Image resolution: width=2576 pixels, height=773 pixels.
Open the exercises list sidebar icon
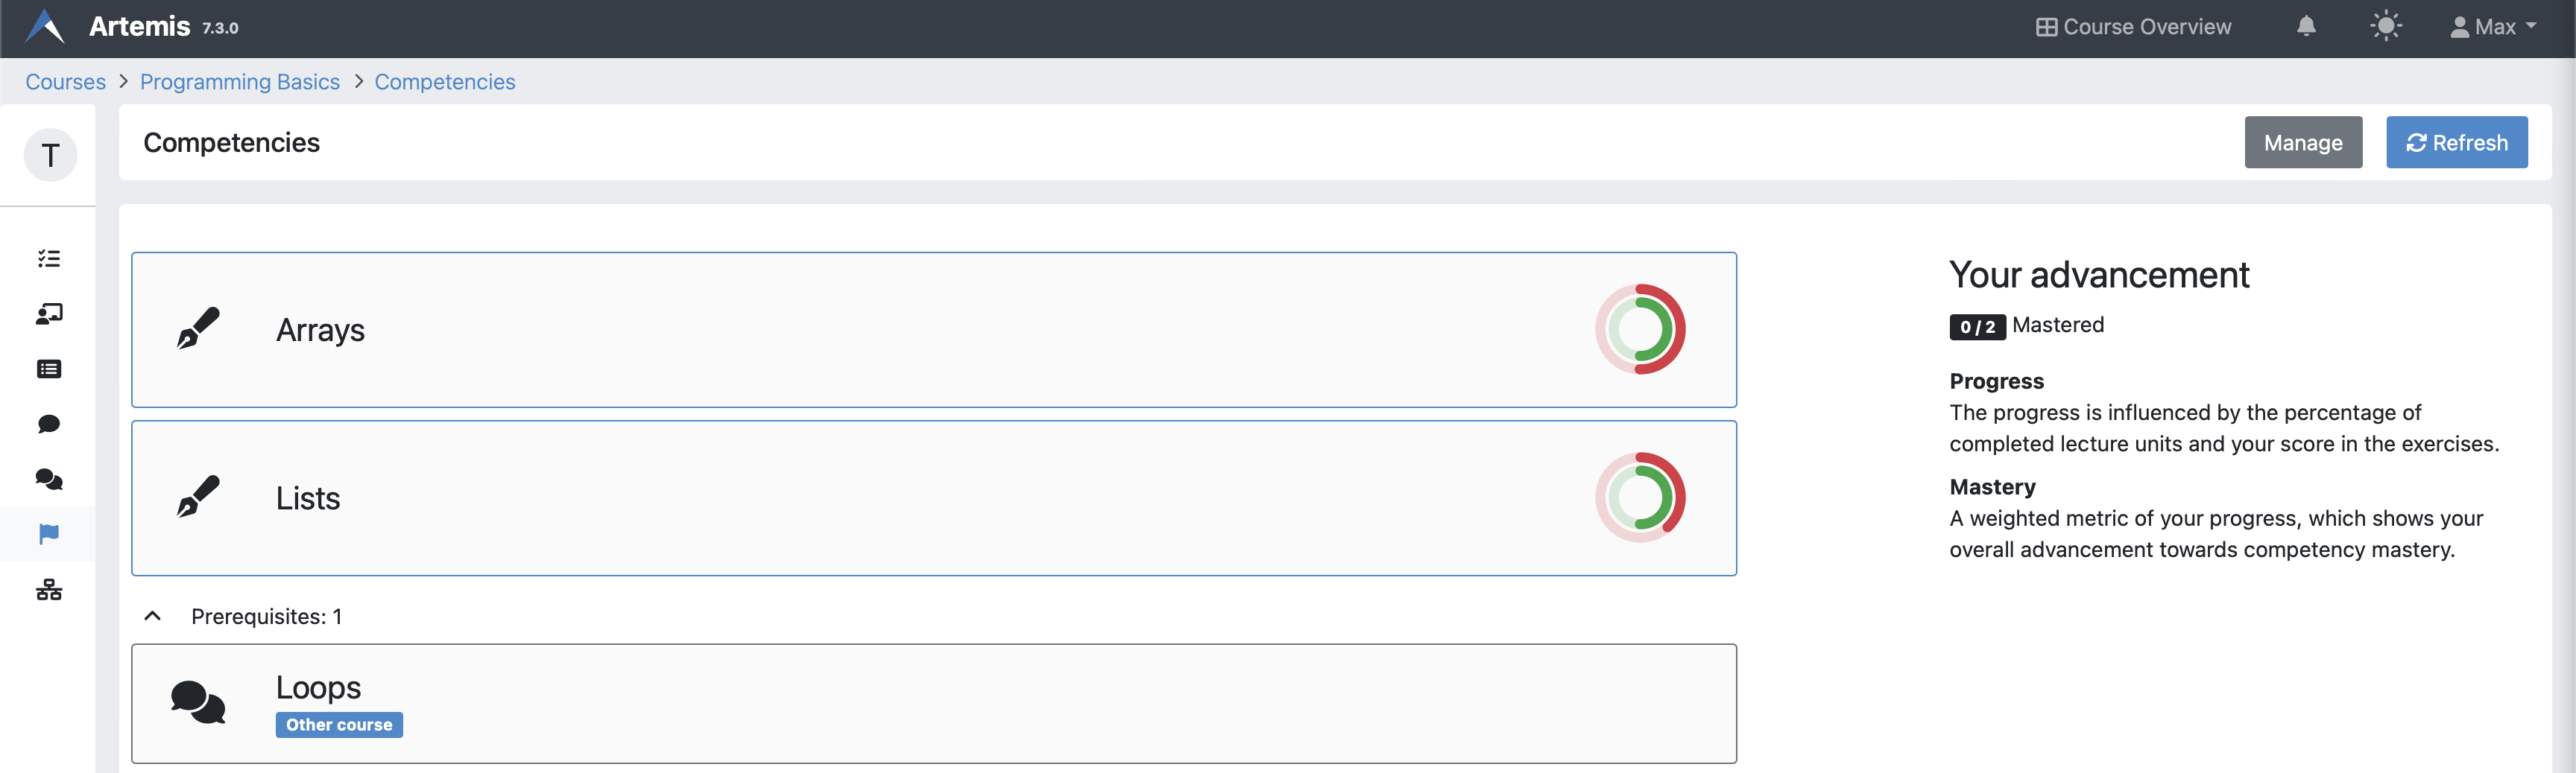coord(49,258)
